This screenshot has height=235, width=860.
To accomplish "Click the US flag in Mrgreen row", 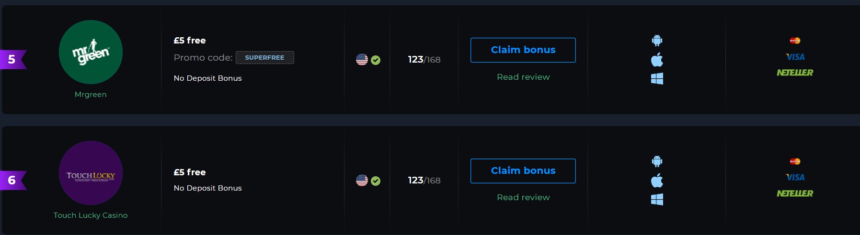I will click(x=362, y=60).
